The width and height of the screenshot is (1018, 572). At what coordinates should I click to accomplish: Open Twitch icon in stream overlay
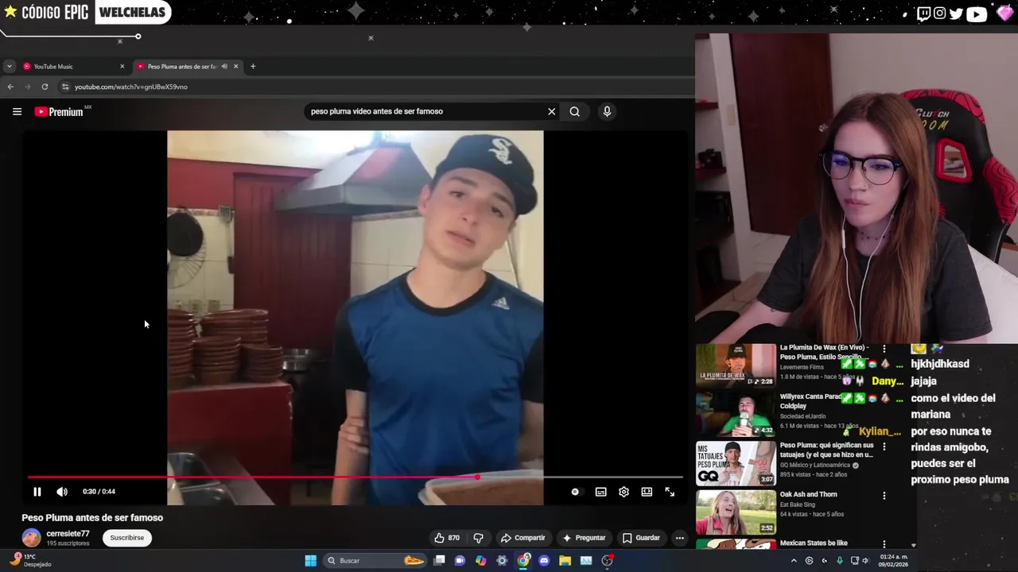tap(923, 13)
